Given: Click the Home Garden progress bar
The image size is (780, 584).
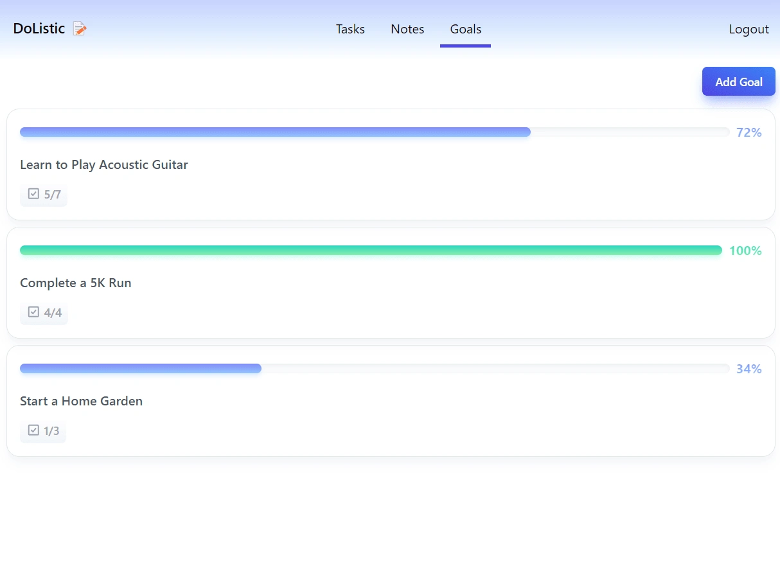Looking at the screenshot, I should [x=375, y=368].
